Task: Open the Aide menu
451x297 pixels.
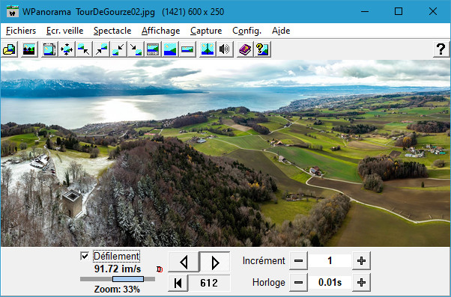Action: (x=281, y=31)
